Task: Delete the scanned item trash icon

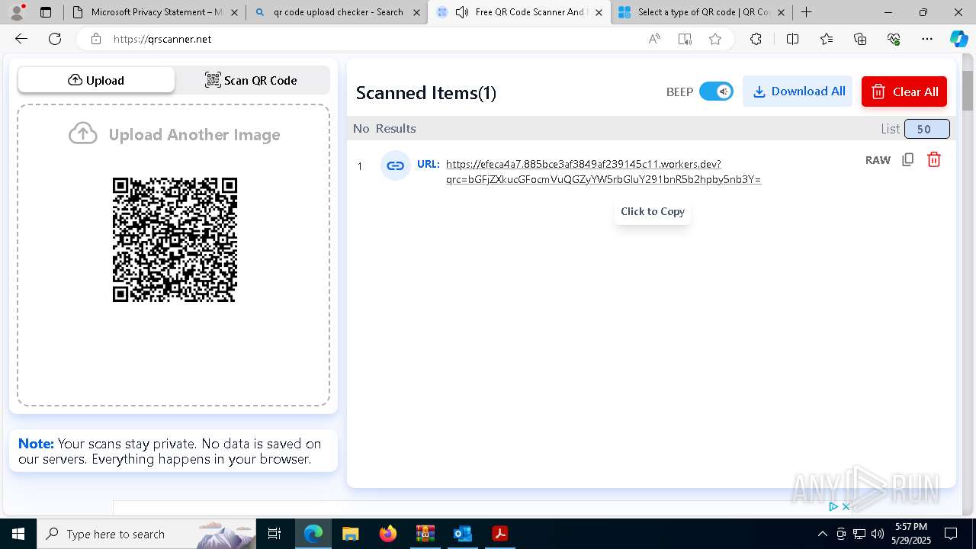Action: point(934,159)
